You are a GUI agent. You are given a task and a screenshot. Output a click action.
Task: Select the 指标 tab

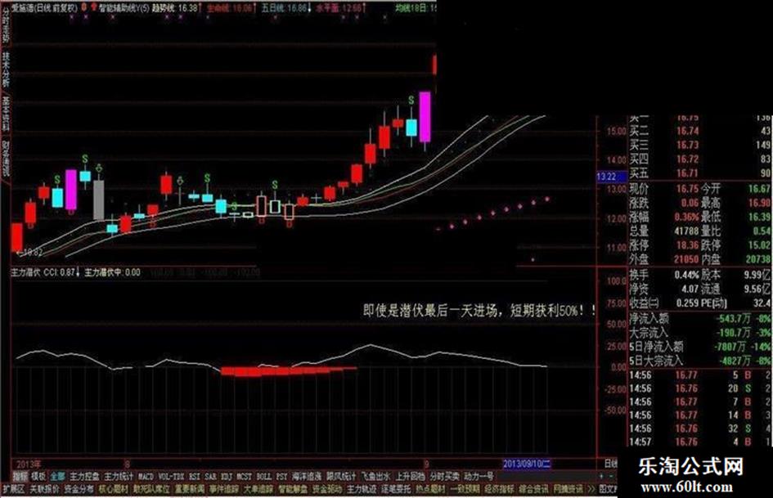pos(20,477)
